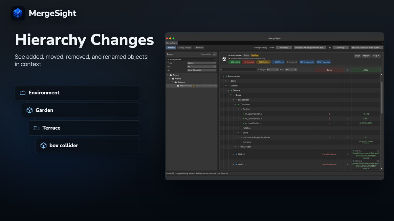The image size is (394, 221).
Task: Open the Help dropdown menu
Action: (376, 56)
